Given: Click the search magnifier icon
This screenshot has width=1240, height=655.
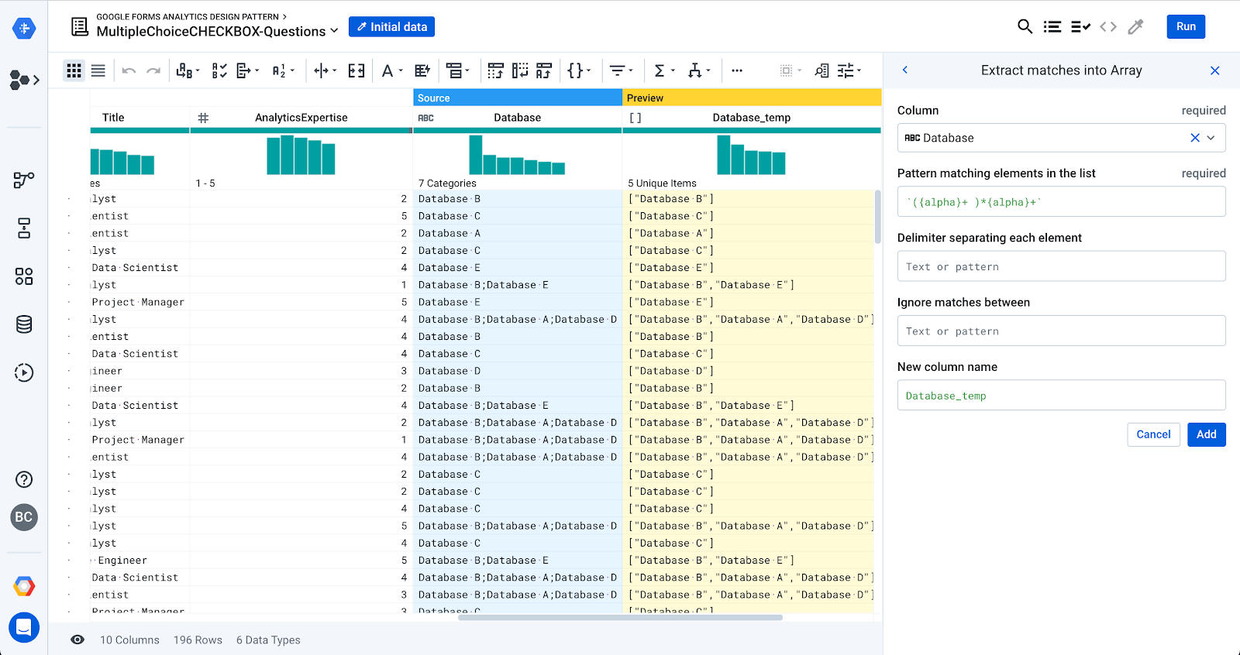Looking at the screenshot, I should click(x=1025, y=26).
